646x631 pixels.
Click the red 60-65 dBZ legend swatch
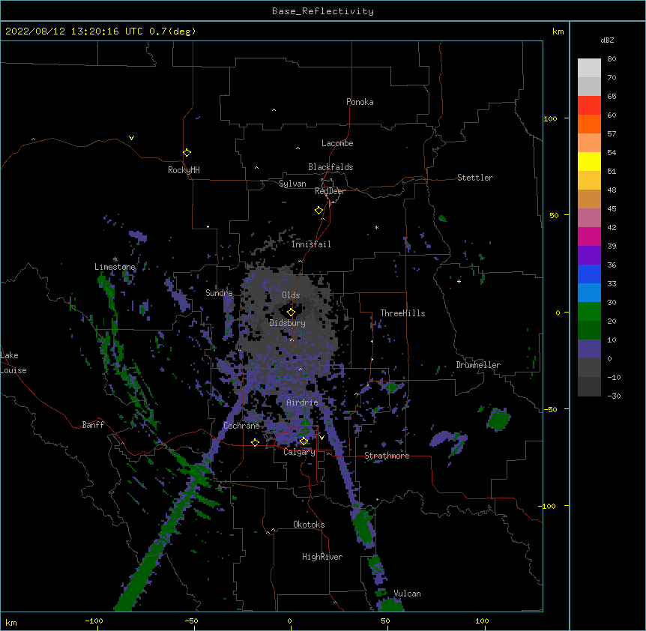click(589, 105)
